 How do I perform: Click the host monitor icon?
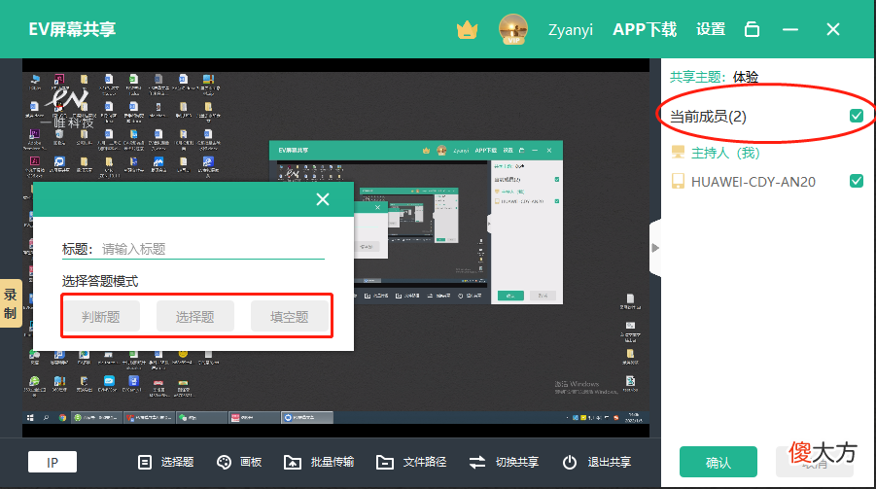pyautogui.click(x=678, y=152)
